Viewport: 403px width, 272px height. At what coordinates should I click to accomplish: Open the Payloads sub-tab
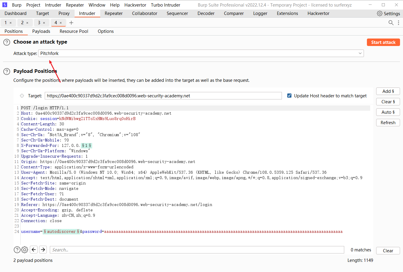[x=41, y=31]
